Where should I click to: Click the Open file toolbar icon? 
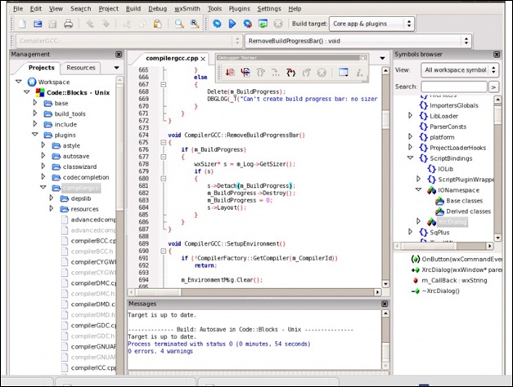(x=38, y=24)
